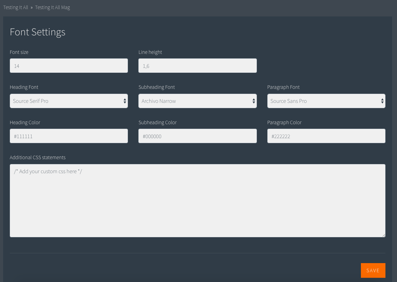Screen dimensions: 397x282
Task: Click the Line height label
Action: pyautogui.click(x=150, y=52)
